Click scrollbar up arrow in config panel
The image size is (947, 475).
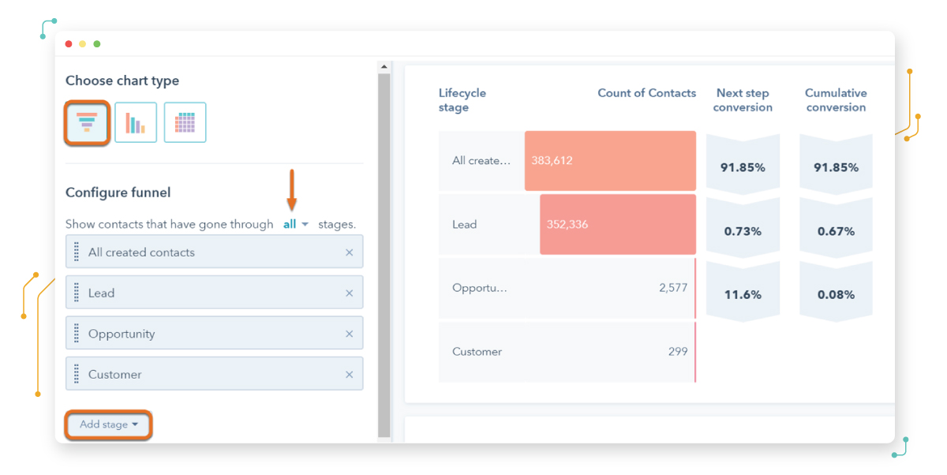tap(384, 67)
